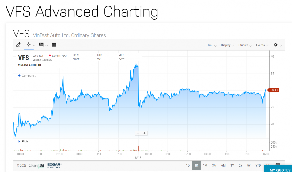Click the Compare... symbol link
This screenshot has height=172, width=292.
pyautogui.click(x=27, y=76)
